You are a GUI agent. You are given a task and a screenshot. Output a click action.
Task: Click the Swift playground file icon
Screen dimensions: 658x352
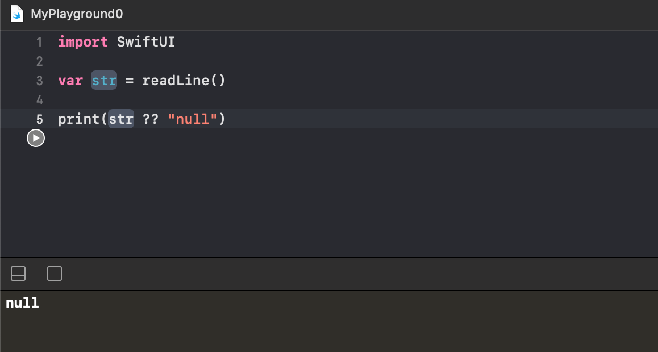(17, 14)
